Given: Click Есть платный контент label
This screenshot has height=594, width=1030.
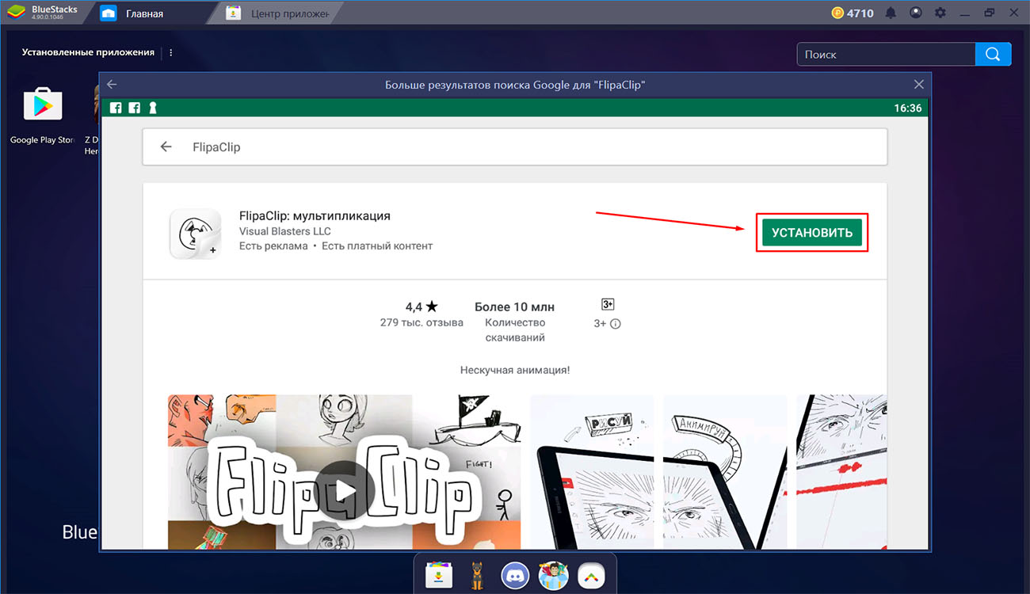Looking at the screenshot, I should point(377,246).
